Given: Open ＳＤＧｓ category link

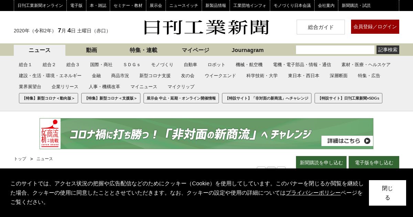Looking at the screenshot, I should 132,65.
